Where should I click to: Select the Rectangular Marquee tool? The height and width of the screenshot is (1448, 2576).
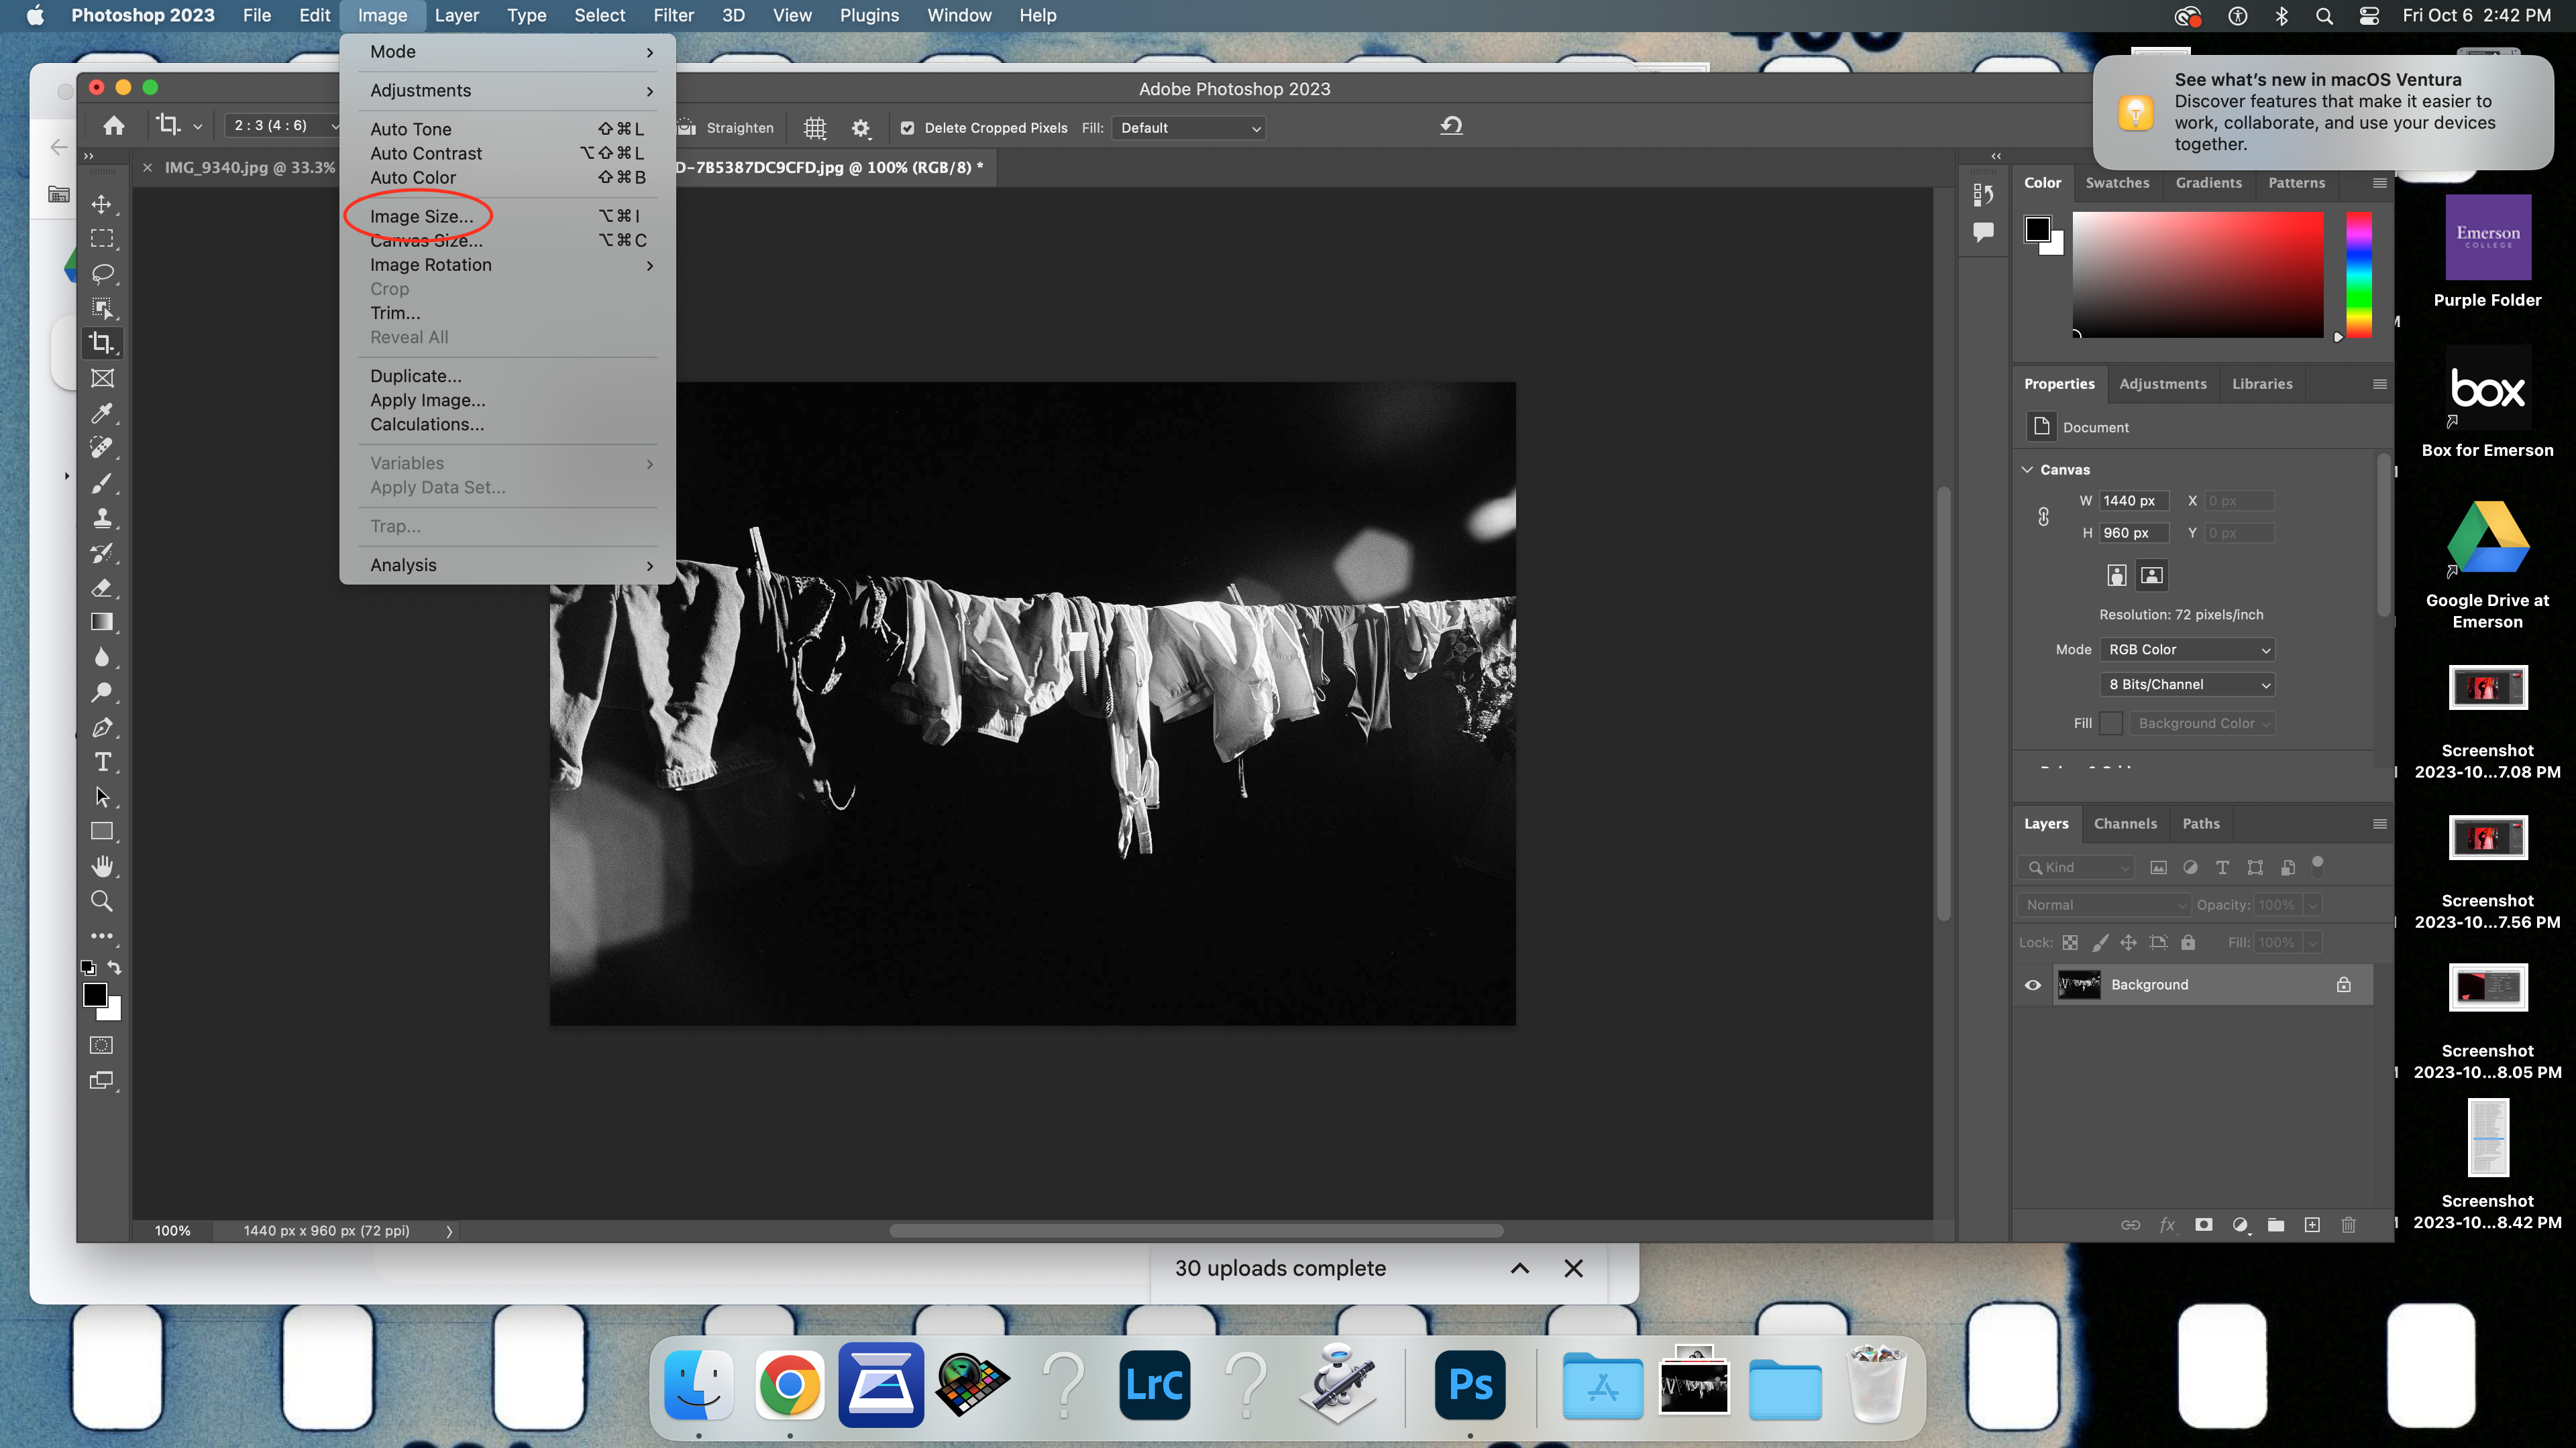102,239
